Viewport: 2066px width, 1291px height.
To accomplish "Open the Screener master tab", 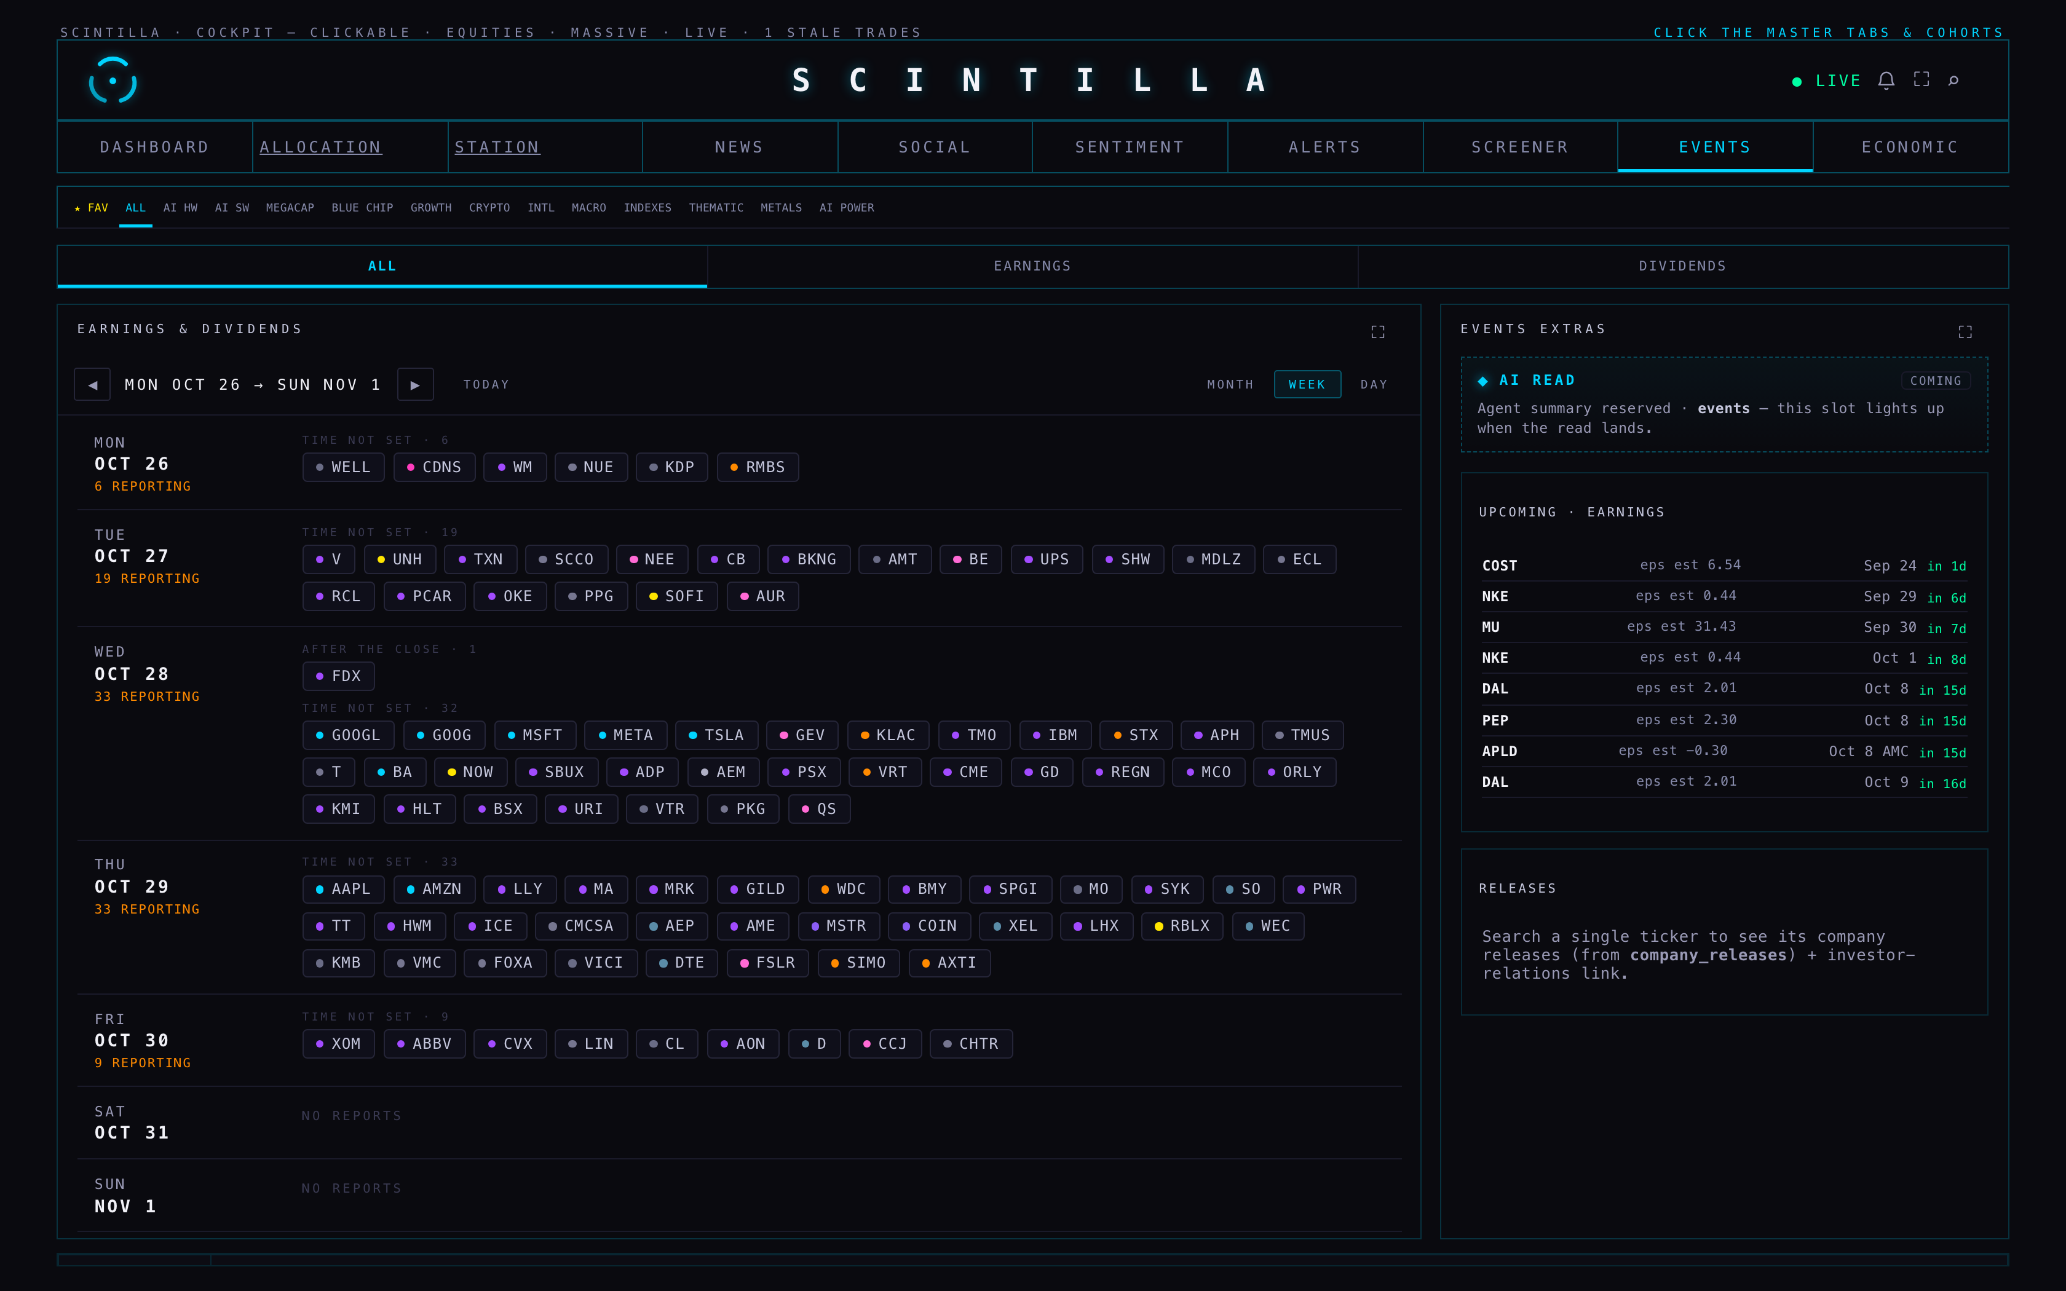I will [x=1519, y=147].
